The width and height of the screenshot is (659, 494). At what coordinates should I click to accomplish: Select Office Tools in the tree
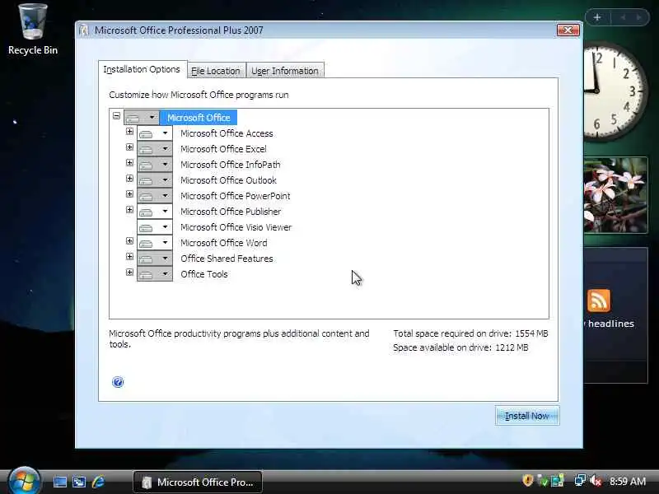pyautogui.click(x=204, y=274)
